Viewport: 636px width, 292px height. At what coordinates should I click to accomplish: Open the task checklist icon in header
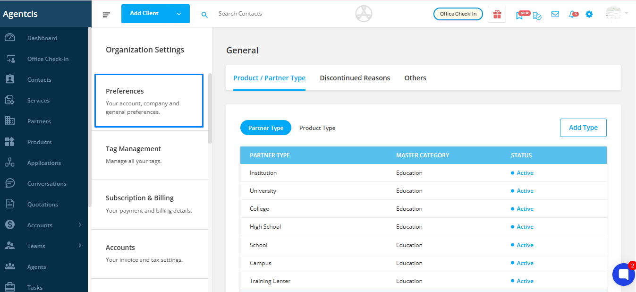[537, 15]
